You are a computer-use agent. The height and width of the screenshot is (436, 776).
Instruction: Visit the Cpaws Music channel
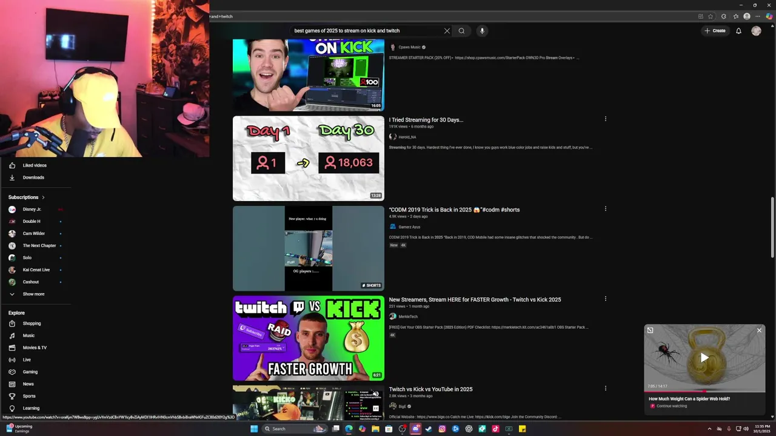[409, 47]
